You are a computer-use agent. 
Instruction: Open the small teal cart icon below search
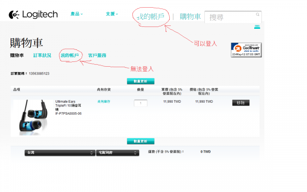257,27
